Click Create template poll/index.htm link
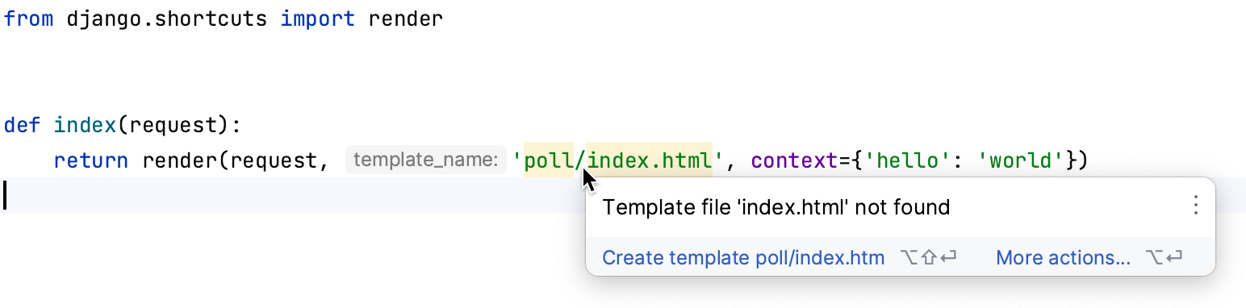This screenshot has height=308, width=1246. click(743, 258)
